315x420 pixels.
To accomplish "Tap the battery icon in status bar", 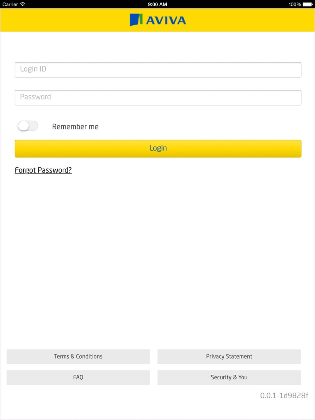I will click(308, 4).
